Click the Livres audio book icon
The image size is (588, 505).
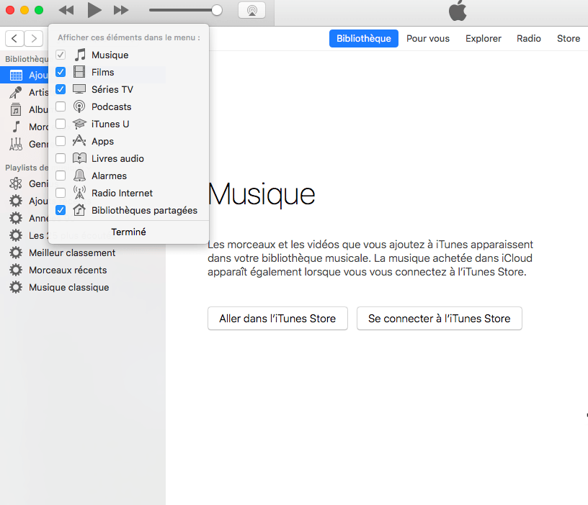click(x=79, y=158)
